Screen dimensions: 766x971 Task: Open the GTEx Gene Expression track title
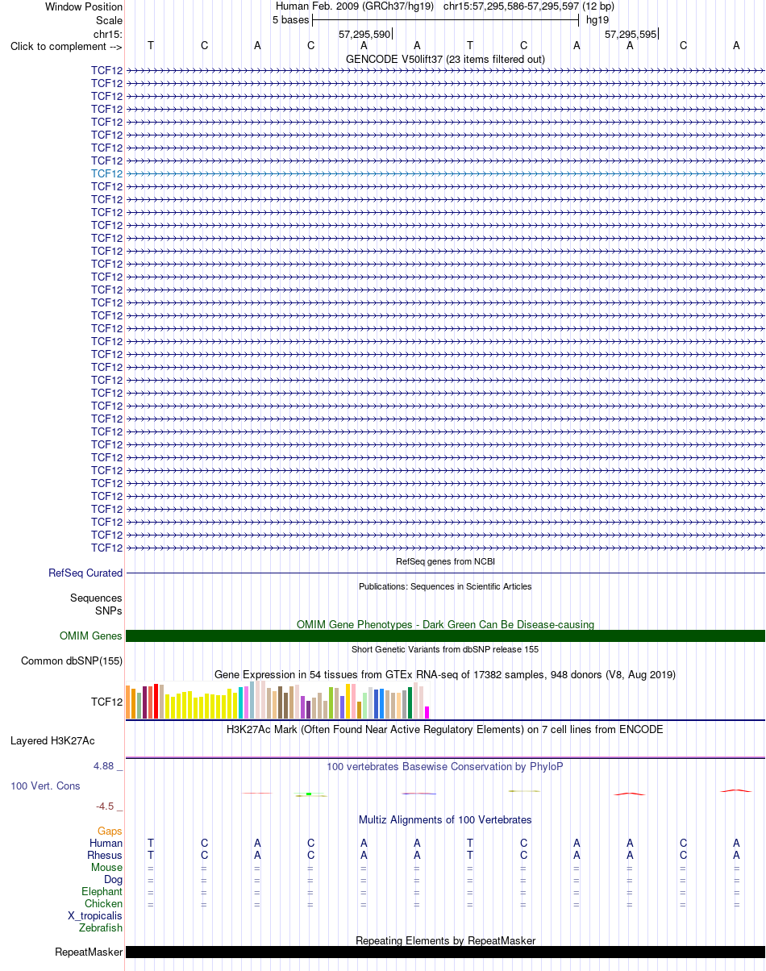point(445,674)
